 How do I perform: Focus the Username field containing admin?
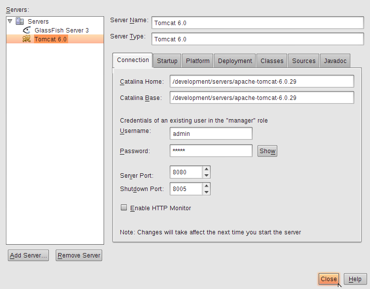211,133
